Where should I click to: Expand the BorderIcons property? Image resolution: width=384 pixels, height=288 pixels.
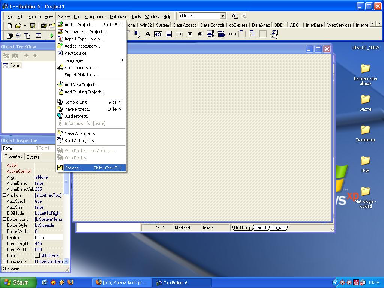4,219
